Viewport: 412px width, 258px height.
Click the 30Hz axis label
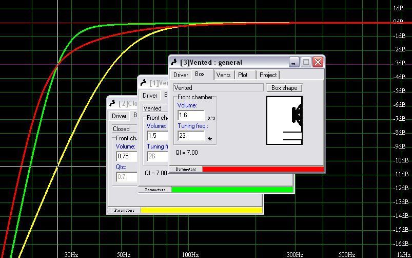point(71,254)
